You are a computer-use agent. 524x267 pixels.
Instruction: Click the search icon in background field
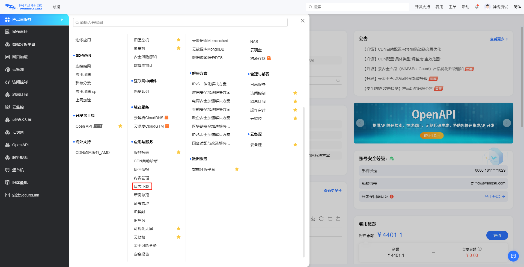(x=338, y=80)
